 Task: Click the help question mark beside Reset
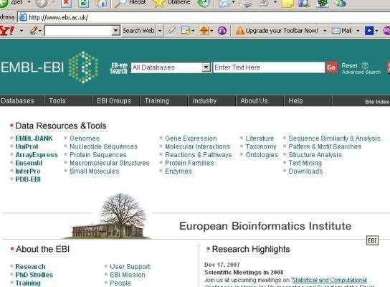coord(365,65)
